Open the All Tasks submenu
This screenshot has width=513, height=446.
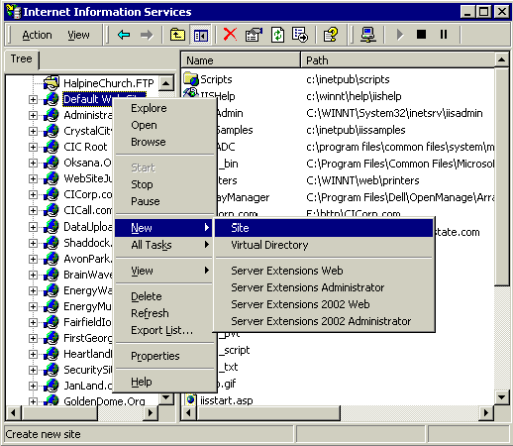tap(164, 245)
